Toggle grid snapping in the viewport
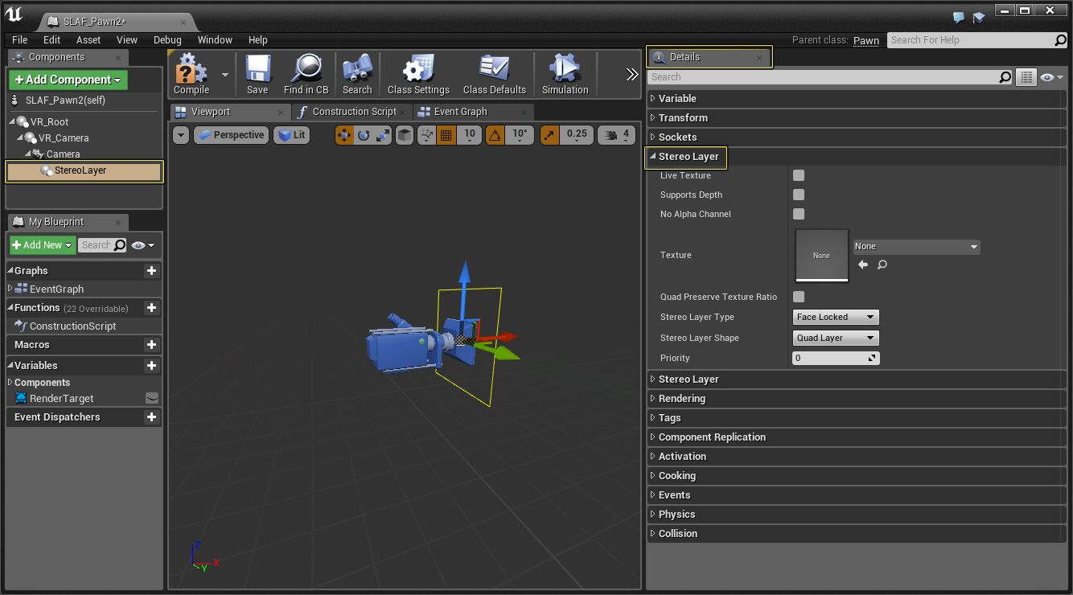The height and width of the screenshot is (595, 1073). coord(447,135)
